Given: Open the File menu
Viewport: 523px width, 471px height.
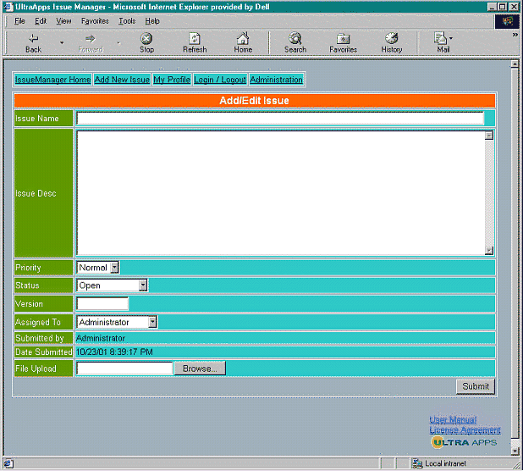Looking at the screenshot, I should click(19, 20).
